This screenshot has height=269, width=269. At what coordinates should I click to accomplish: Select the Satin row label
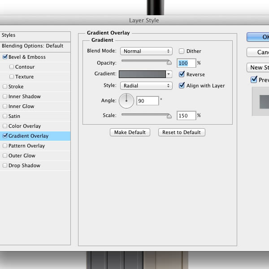tap(14, 116)
